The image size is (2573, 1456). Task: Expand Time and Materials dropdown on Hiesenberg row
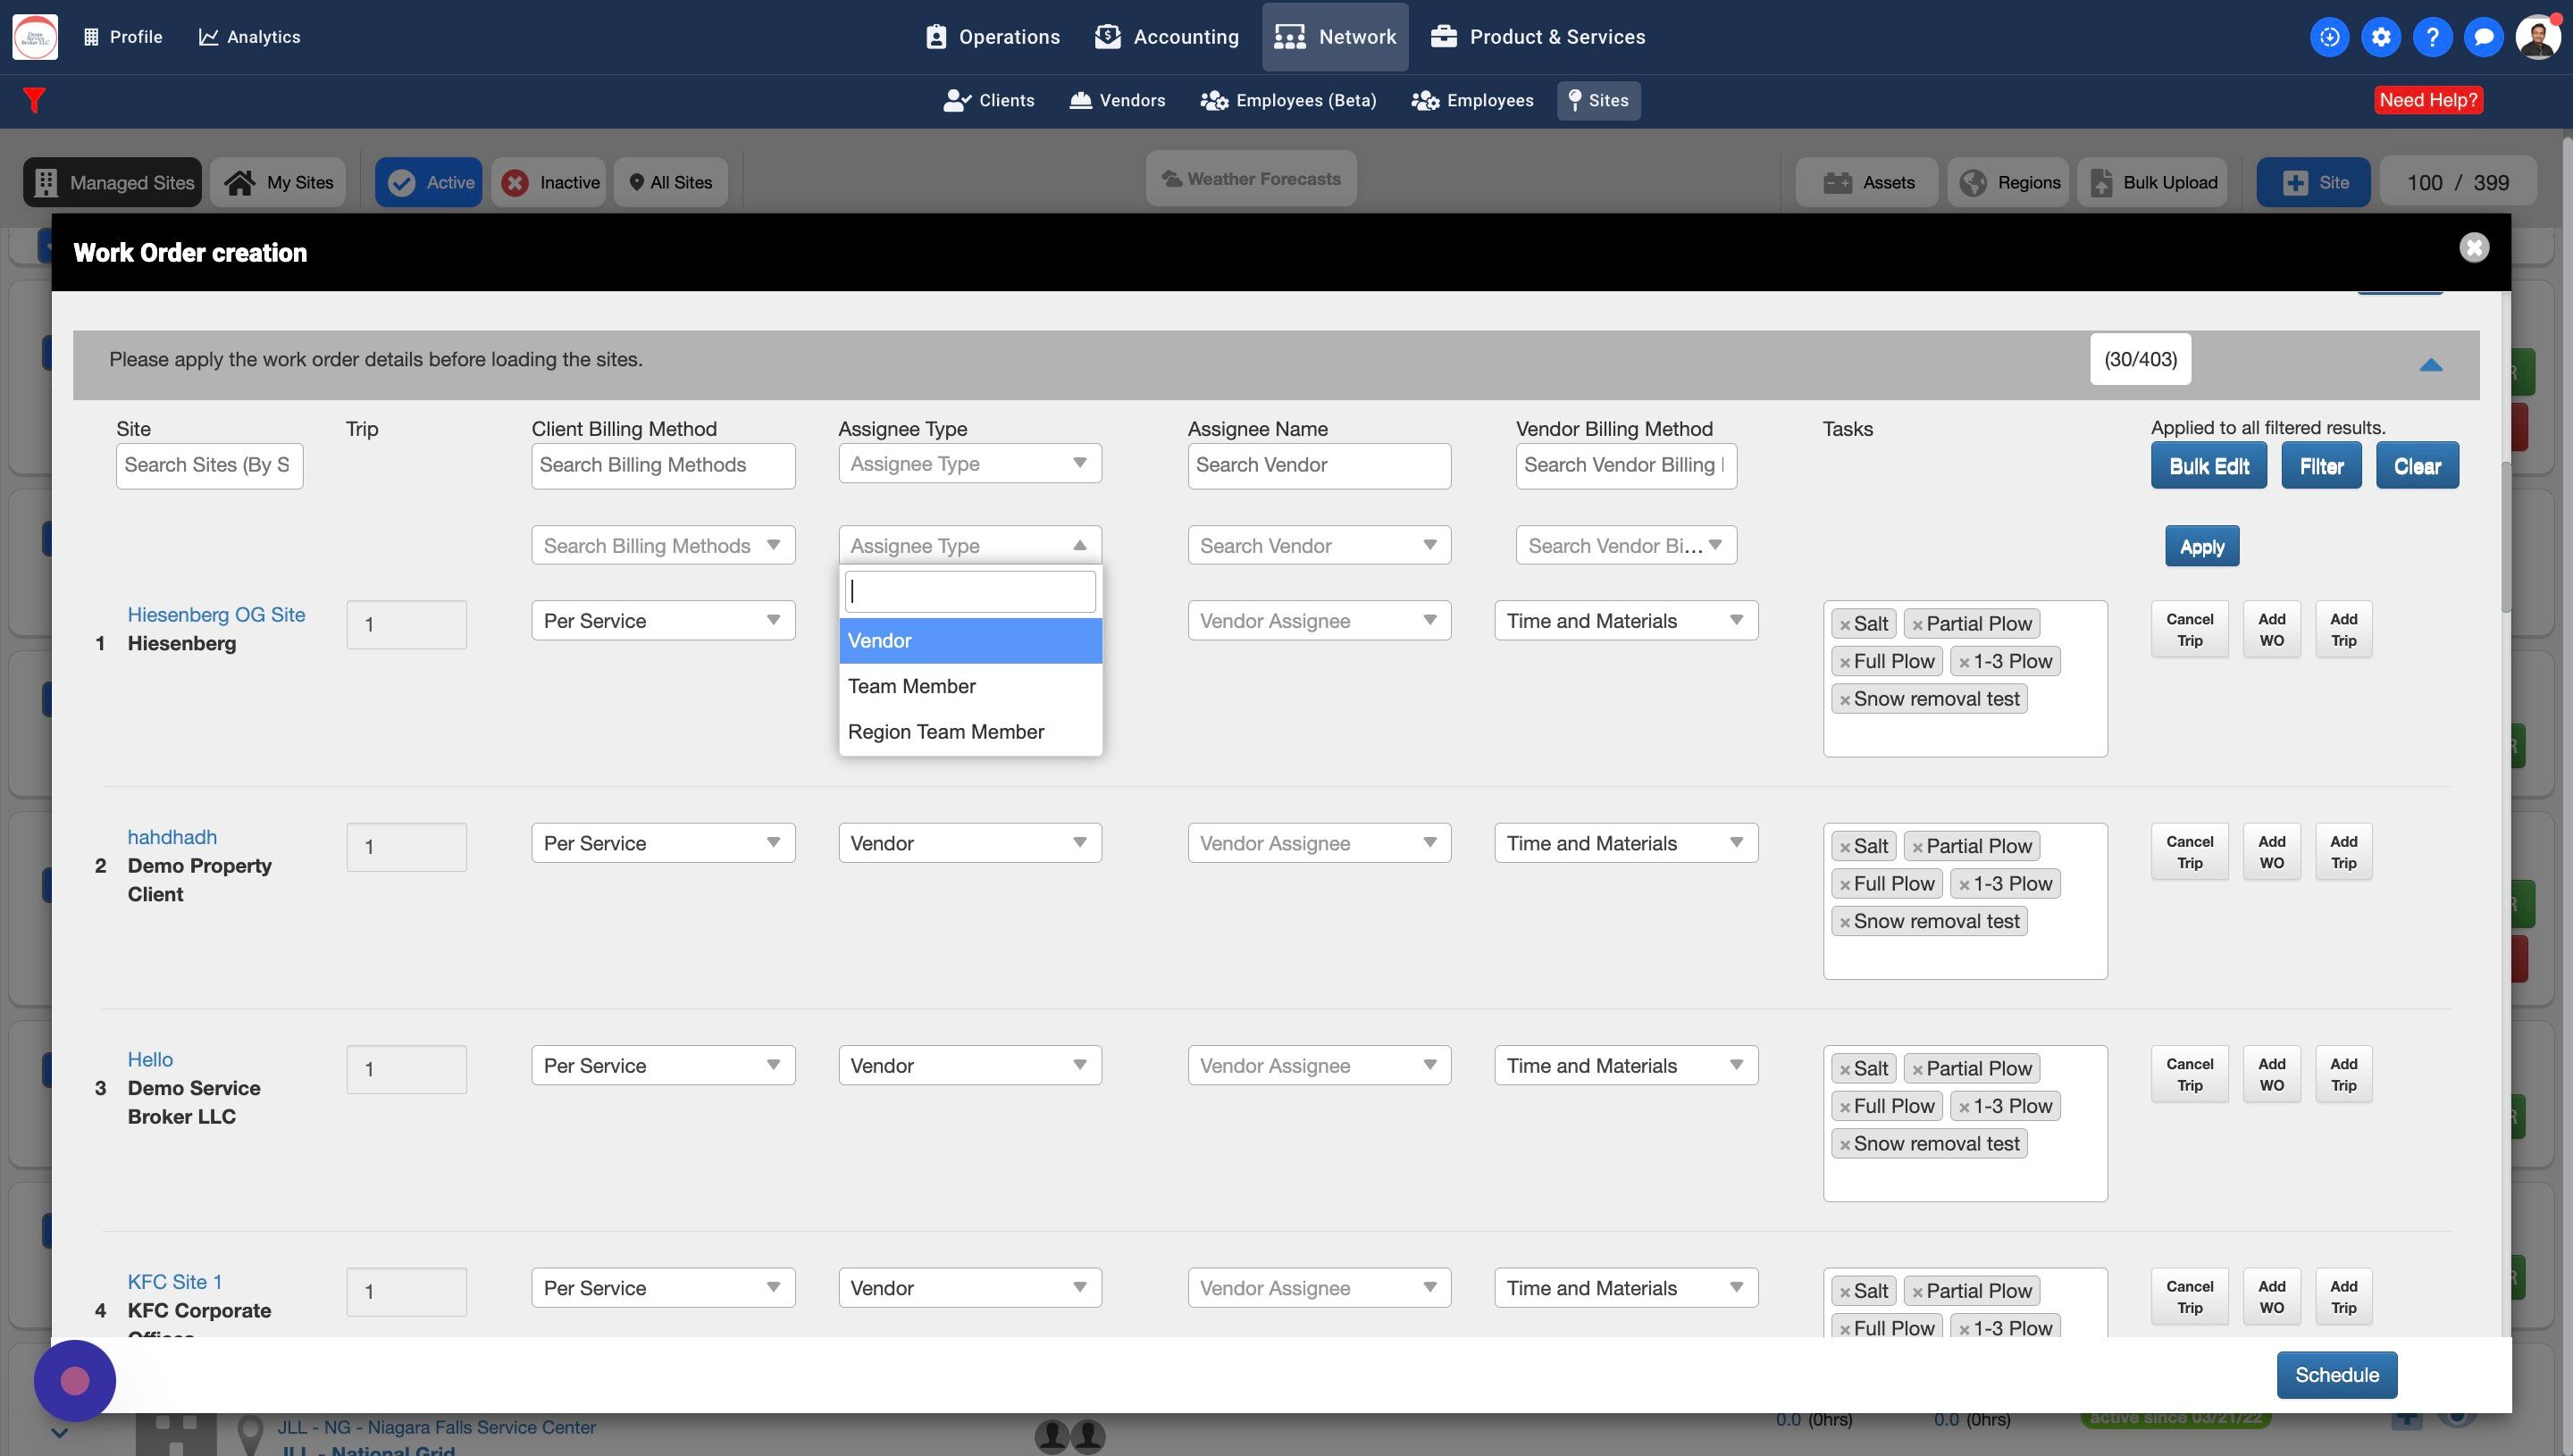pyautogui.click(x=1625, y=621)
